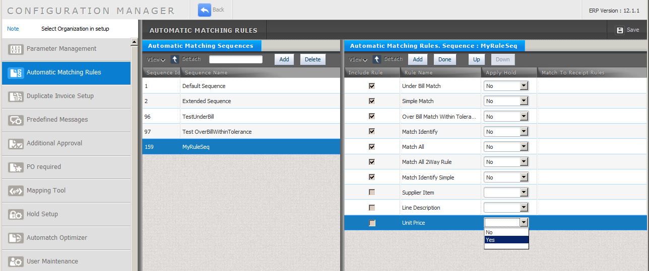Choose Yes in the open dropdown list
649x271 pixels.
click(x=506, y=240)
